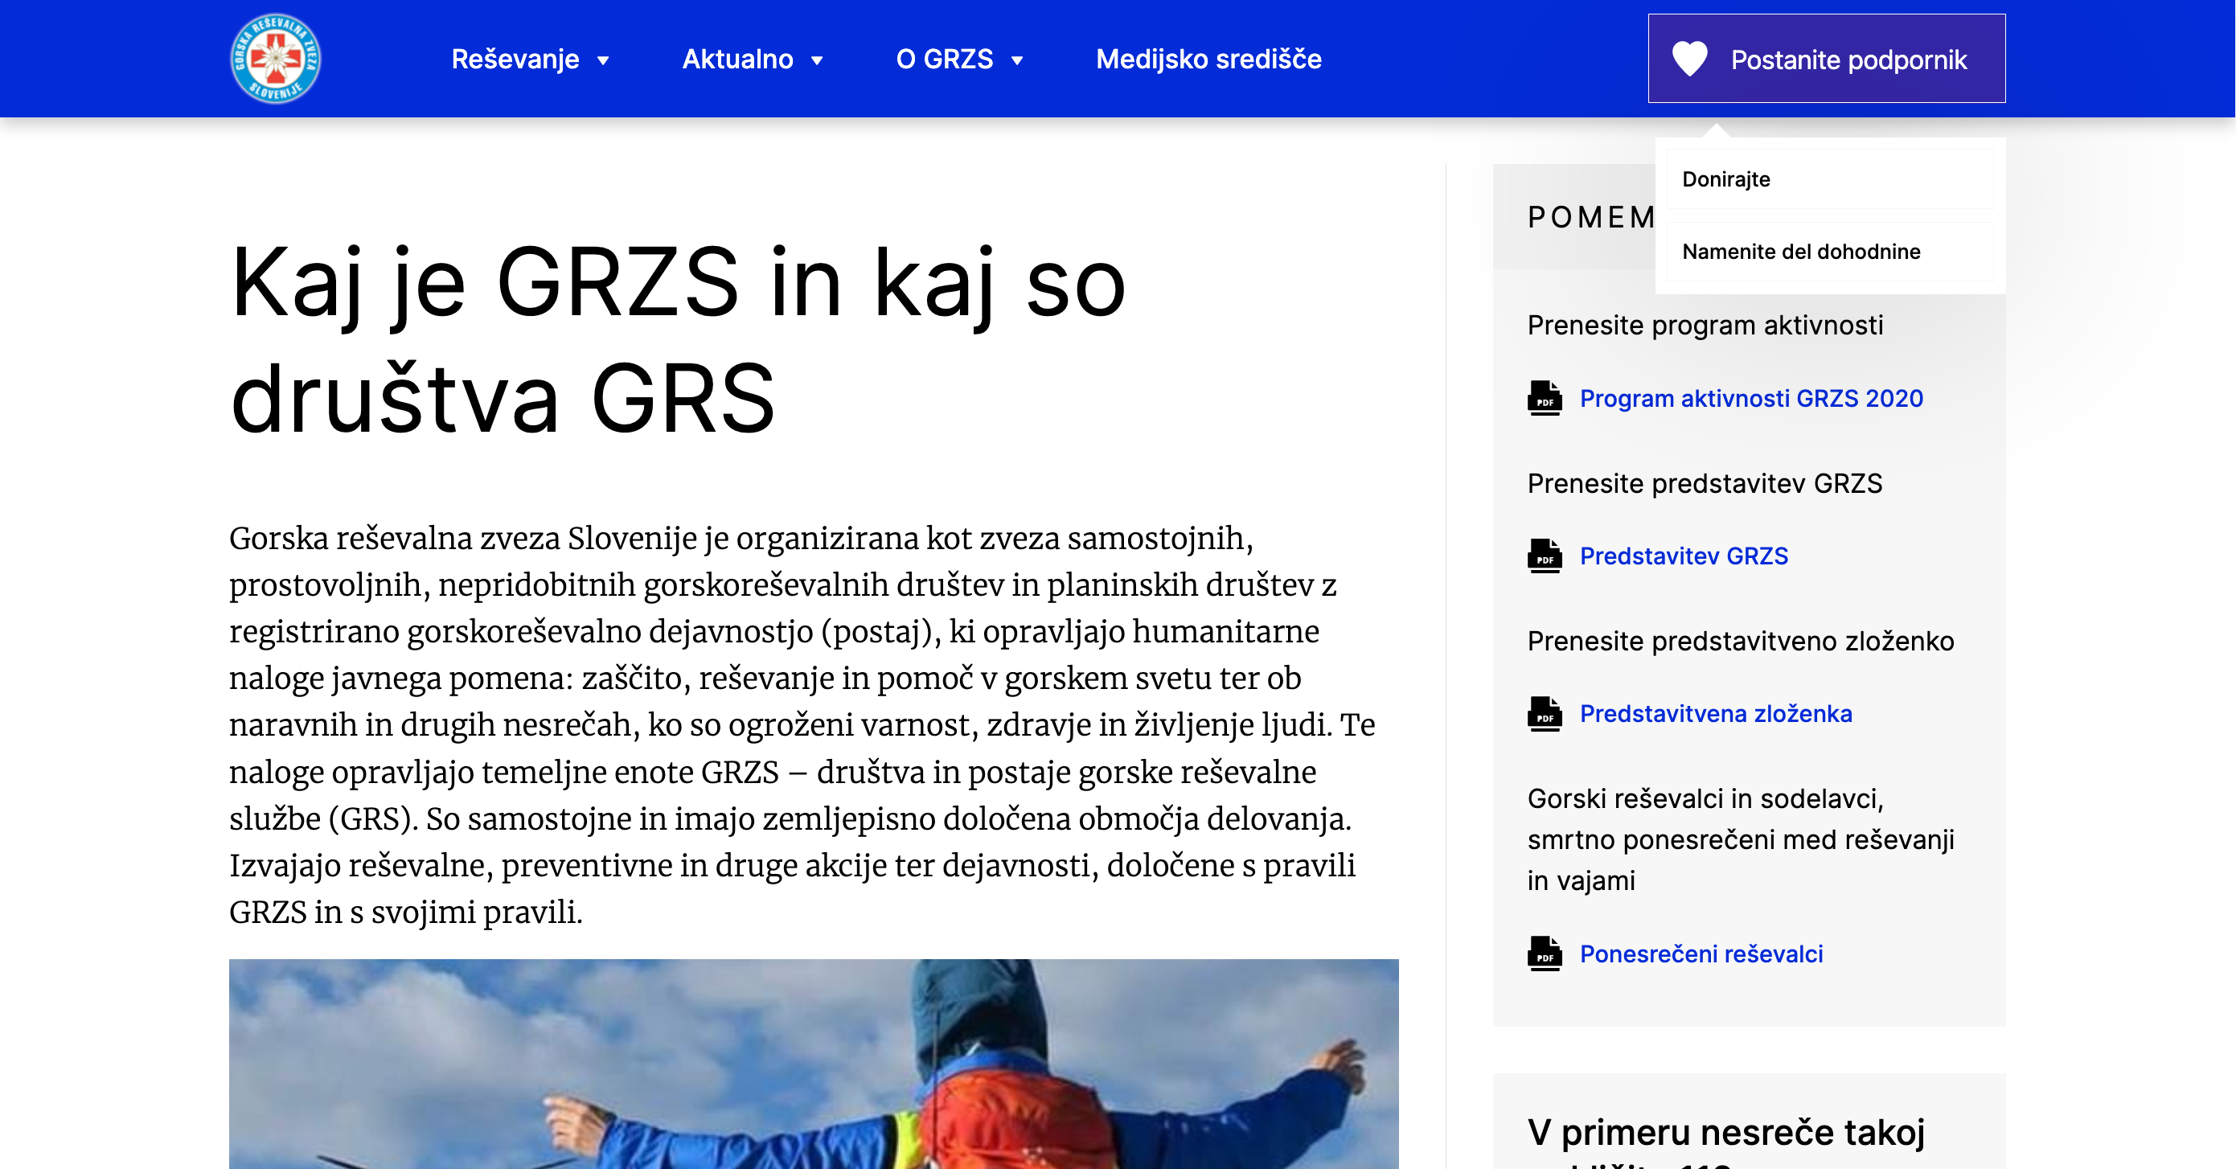Open Ponesrečeni reševalci link
2236x1169 pixels.
1701,954
